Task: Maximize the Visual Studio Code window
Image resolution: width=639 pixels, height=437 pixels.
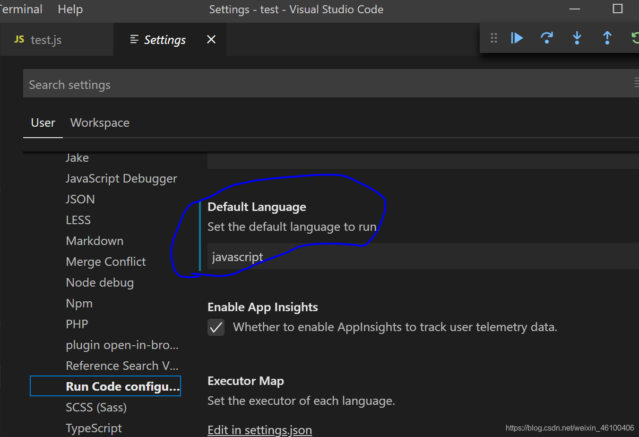Action: [x=617, y=9]
